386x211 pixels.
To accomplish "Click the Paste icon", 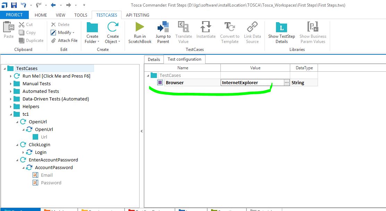I will (9, 27).
